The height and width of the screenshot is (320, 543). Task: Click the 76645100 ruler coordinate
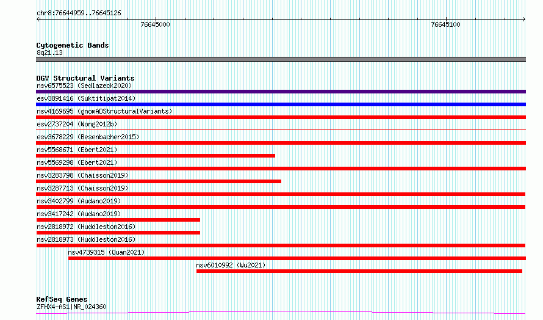coord(446,24)
